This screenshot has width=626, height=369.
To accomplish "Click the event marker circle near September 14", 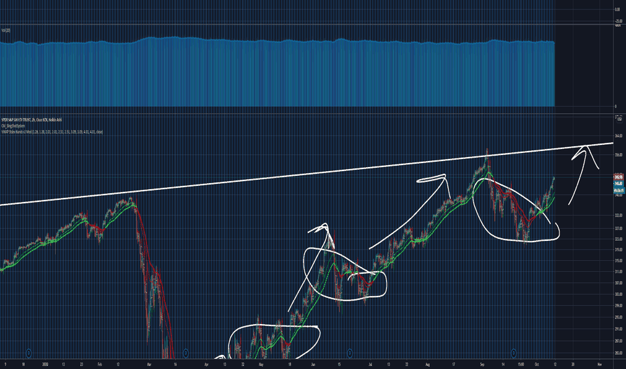I will tap(513, 353).
